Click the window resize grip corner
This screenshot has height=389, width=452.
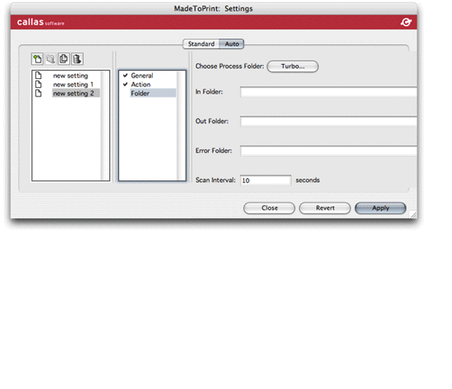(413, 214)
